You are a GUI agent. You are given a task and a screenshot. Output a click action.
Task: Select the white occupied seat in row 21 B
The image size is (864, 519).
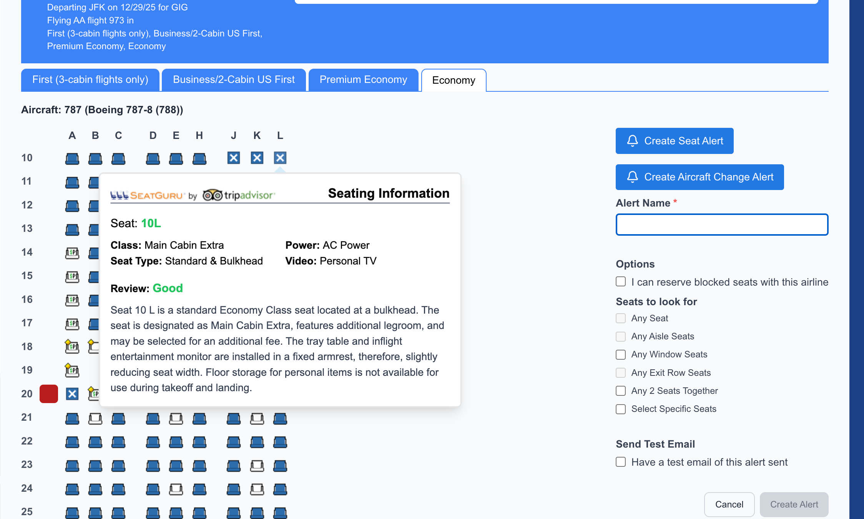[95, 418]
